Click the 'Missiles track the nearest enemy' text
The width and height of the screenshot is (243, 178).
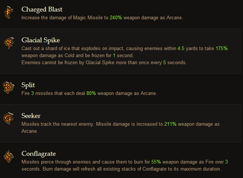[58, 124]
